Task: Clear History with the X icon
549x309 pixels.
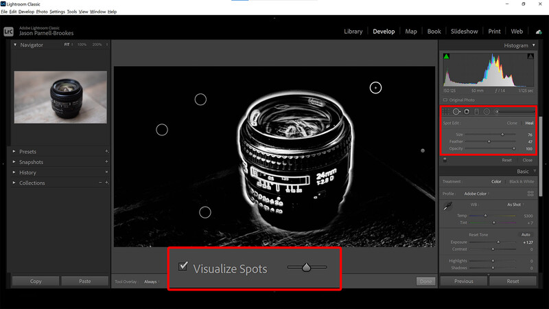Action: point(106,172)
